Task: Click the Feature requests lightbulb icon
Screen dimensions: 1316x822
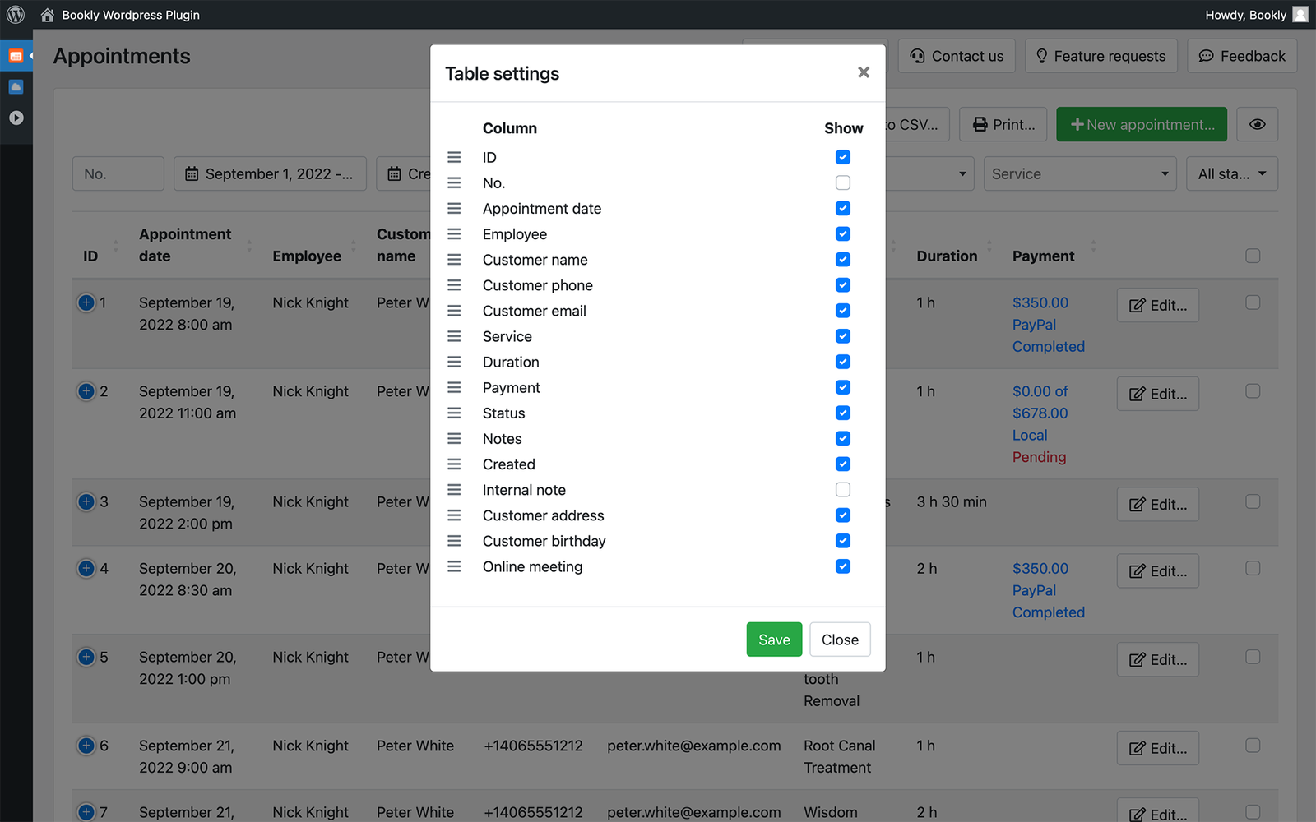Action: (x=1041, y=56)
